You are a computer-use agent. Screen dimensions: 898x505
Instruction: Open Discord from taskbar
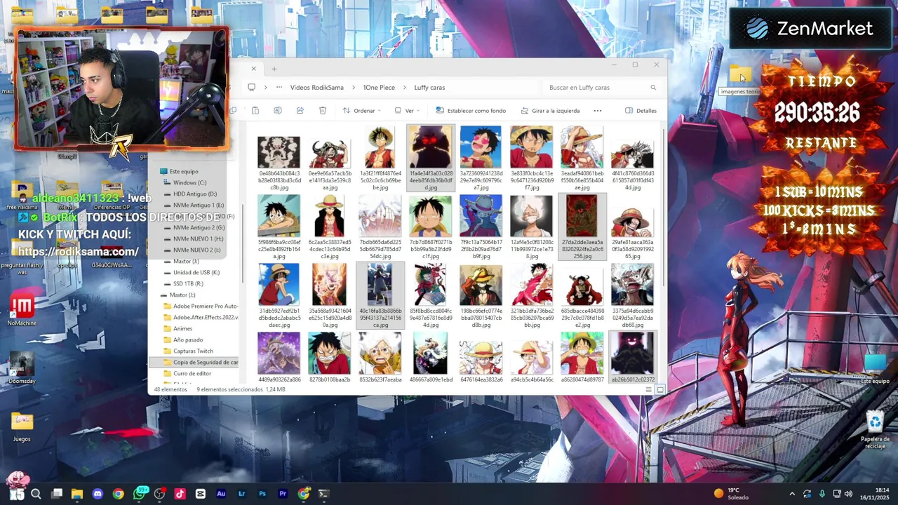click(x=98, y=494)
